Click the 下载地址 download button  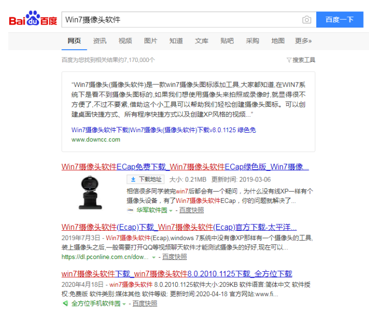[145, 180]
